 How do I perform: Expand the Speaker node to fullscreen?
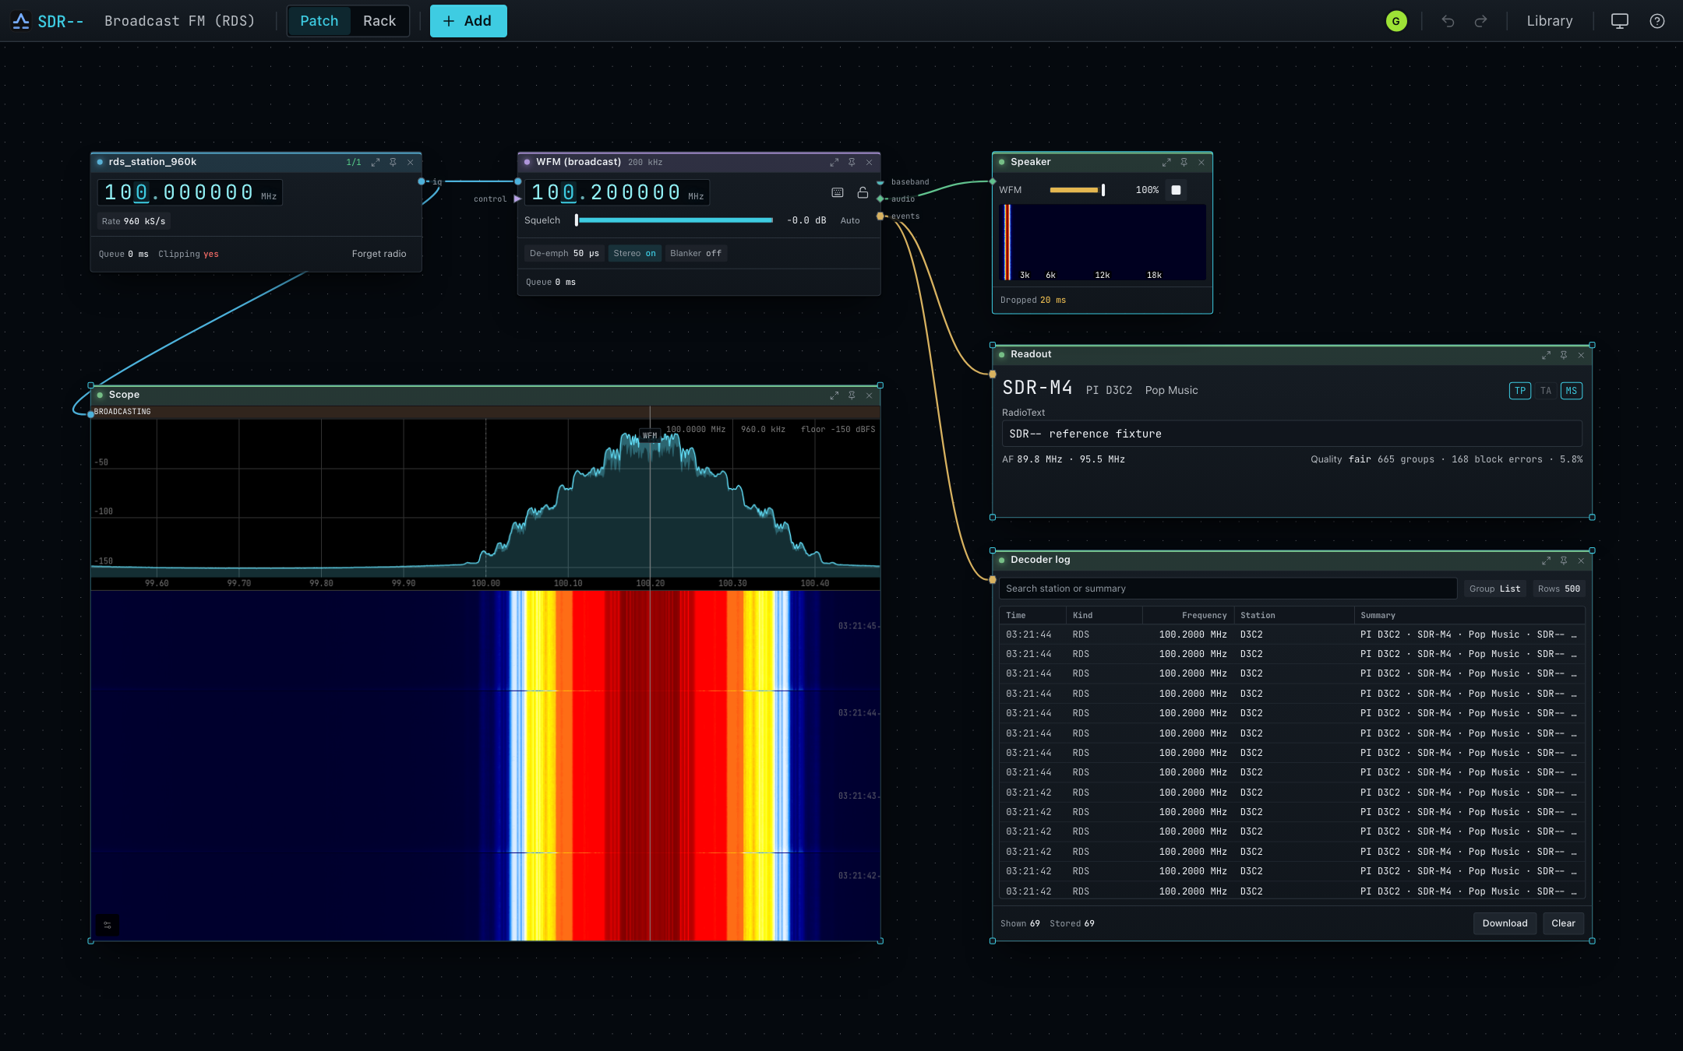coord(1166,163)
